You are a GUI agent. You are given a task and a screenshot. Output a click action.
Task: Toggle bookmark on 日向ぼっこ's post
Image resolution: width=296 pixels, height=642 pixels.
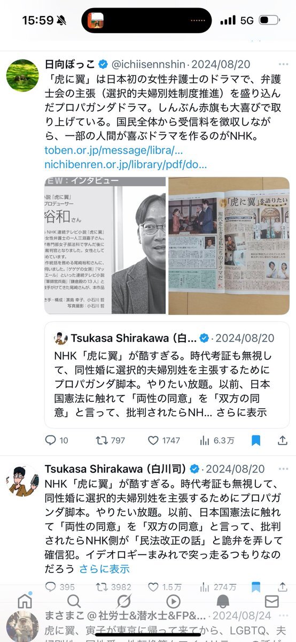click(256, 440)
